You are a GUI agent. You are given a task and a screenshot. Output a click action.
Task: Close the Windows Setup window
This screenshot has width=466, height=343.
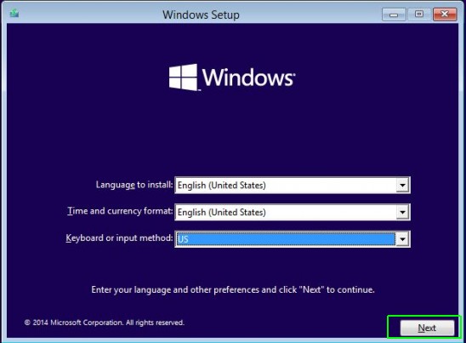pyautogui.click(x=445, y=14)
